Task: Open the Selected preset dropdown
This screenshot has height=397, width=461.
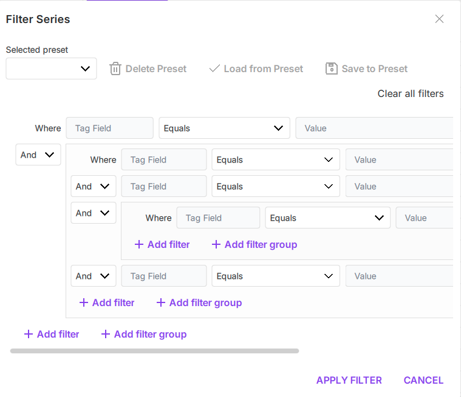Action: point(51,68)
